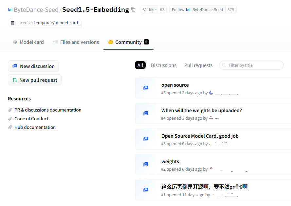291x206 pixels.
Task: Click the magnifier icon in the filter box
Action: 223,65
